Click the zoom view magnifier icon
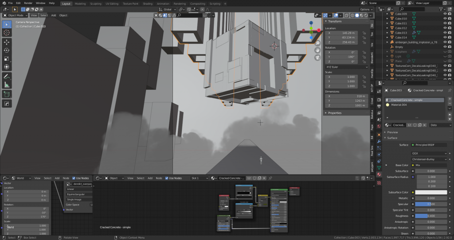 pyautogui.click(x=317, y=43)
